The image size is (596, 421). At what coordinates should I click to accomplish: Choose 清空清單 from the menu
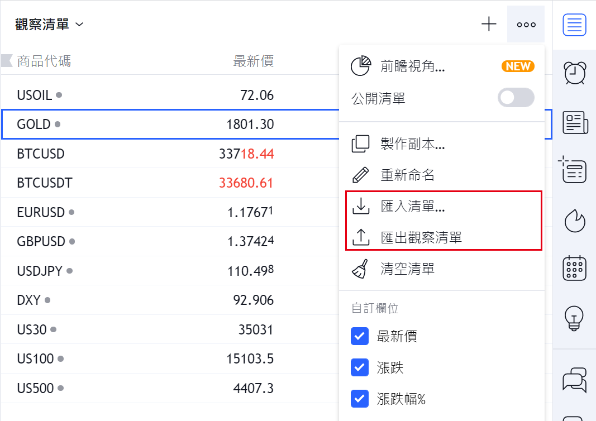click(442, 269)
